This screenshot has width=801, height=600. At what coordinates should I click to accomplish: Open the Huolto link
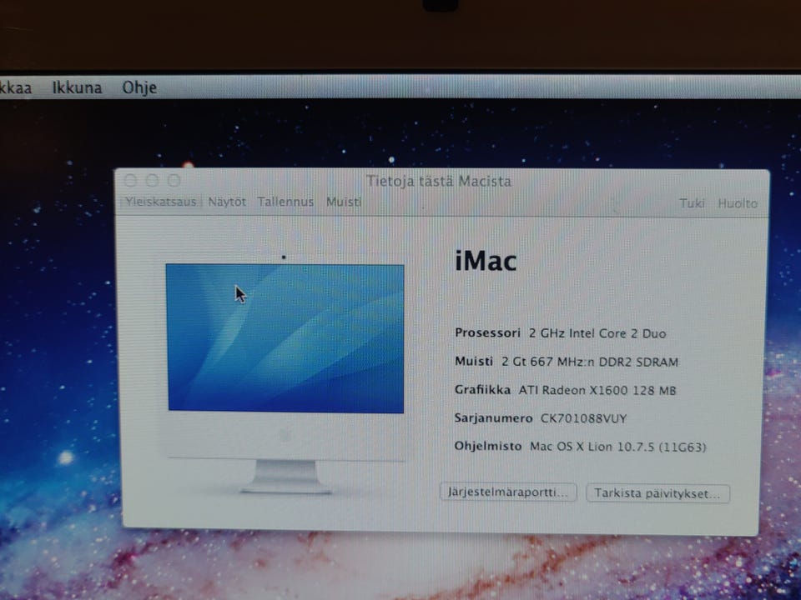[737, 203]
